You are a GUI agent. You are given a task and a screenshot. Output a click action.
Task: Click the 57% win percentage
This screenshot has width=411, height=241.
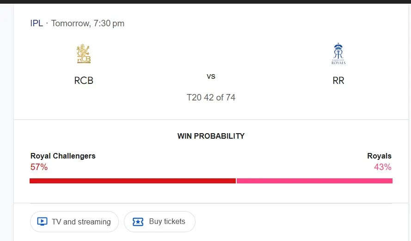point(39,167)
